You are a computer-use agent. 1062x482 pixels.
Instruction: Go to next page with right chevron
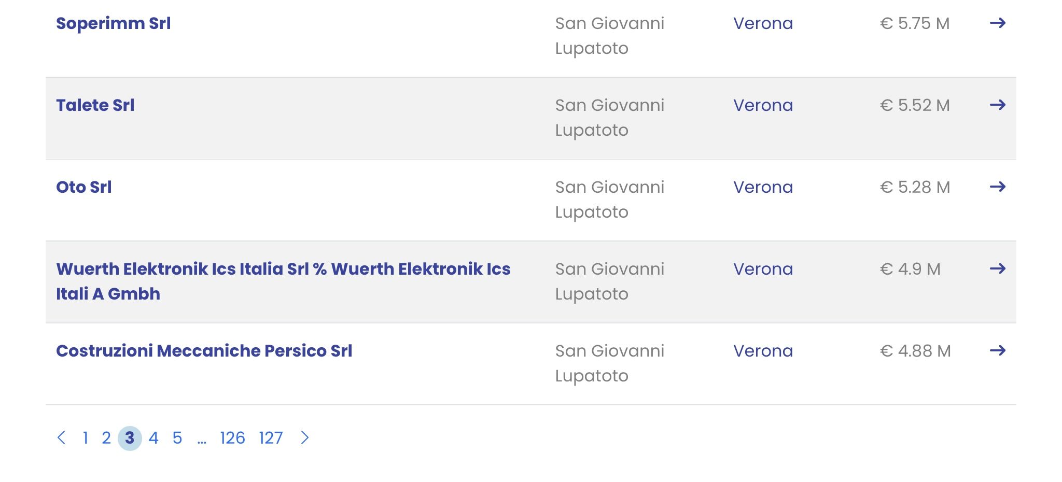[305, 438]
